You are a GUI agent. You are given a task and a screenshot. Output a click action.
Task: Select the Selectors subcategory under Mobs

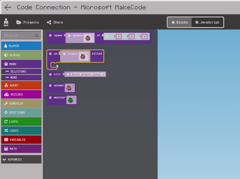pyautogui.click(x=21, y=71)
